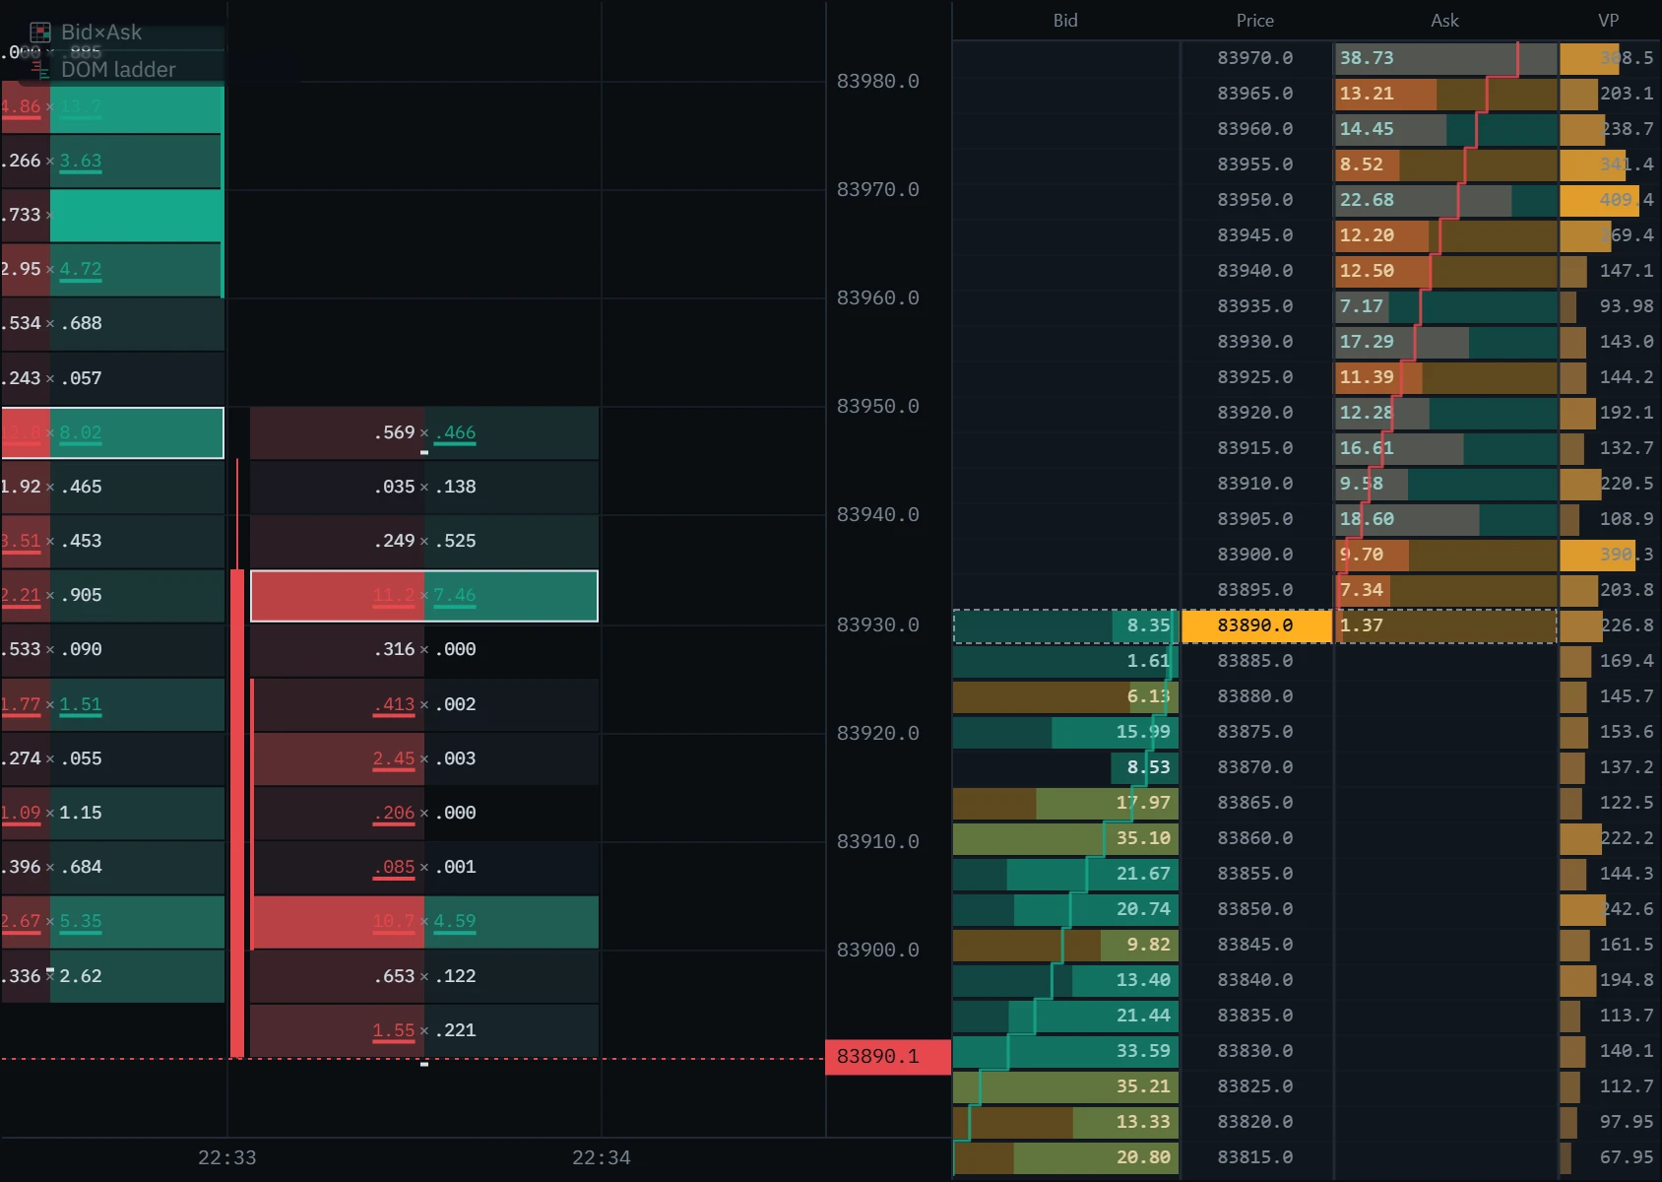Click the 22:33 time axis label
The height and width of the screenshot is (1182, 1662).
click(x=227, y=1157)
